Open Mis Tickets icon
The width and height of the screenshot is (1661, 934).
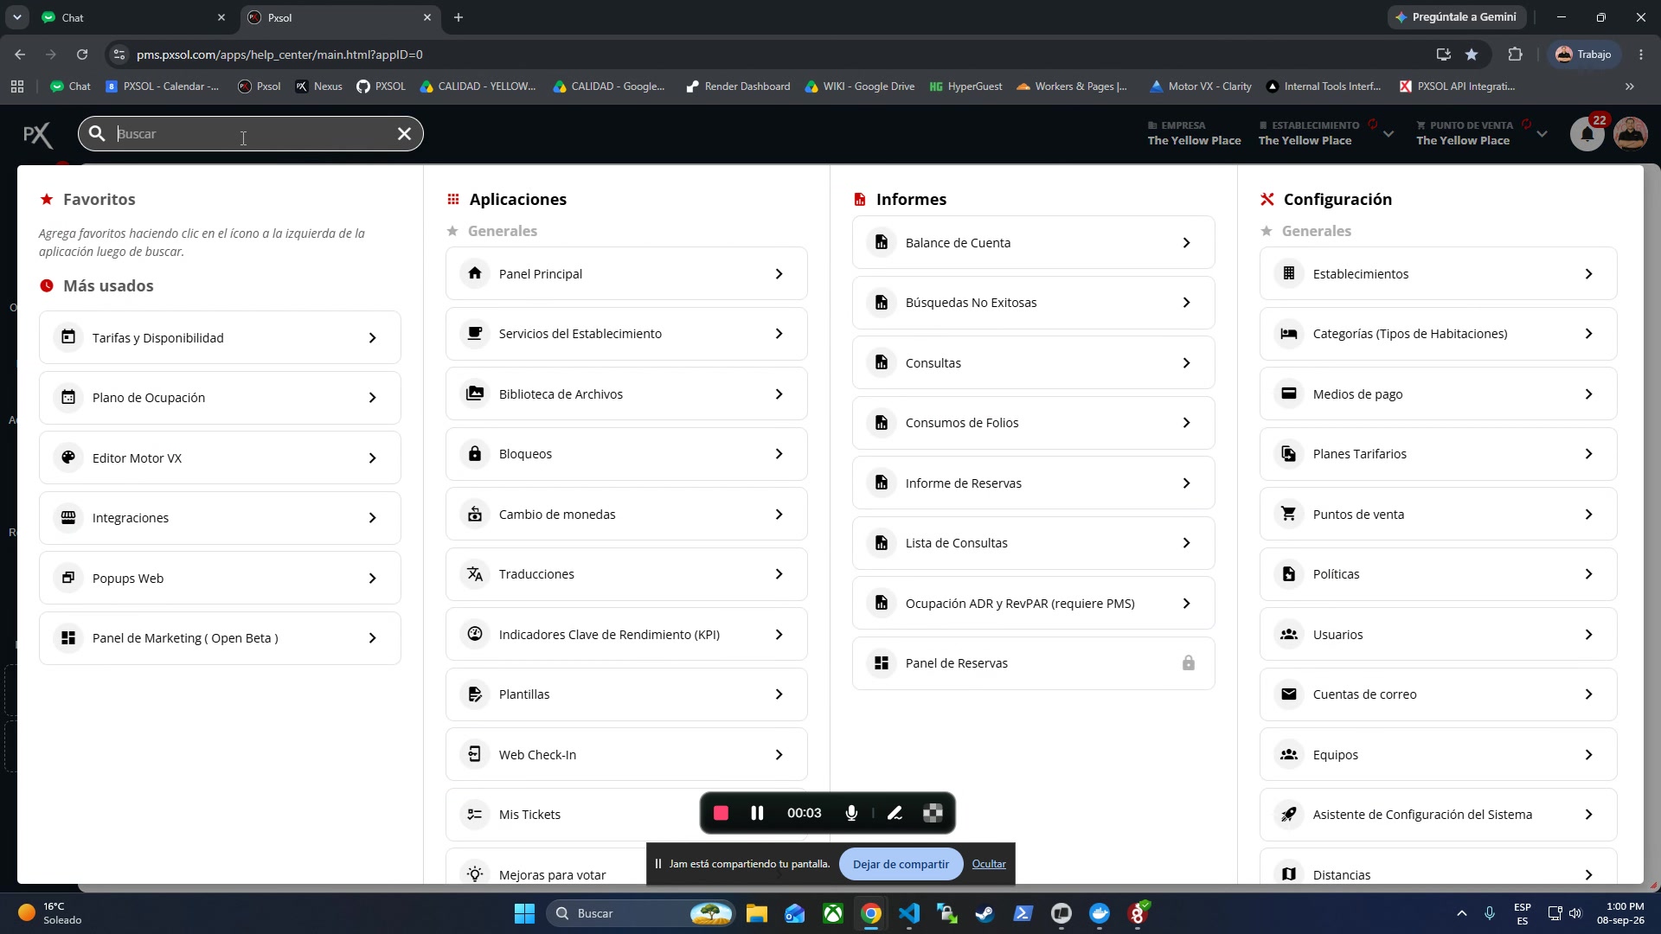[475, 815]
